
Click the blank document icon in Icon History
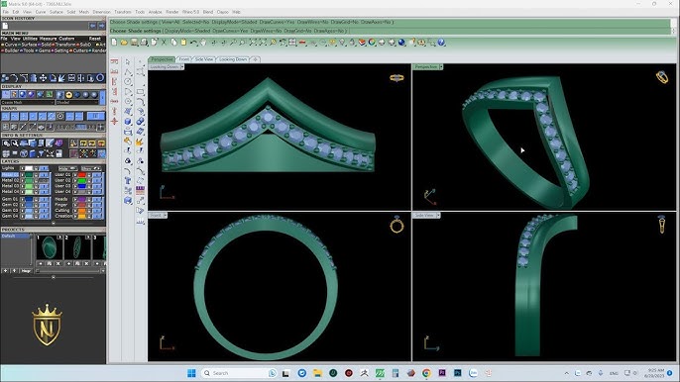pyautogui.click(x=5, y=26)
